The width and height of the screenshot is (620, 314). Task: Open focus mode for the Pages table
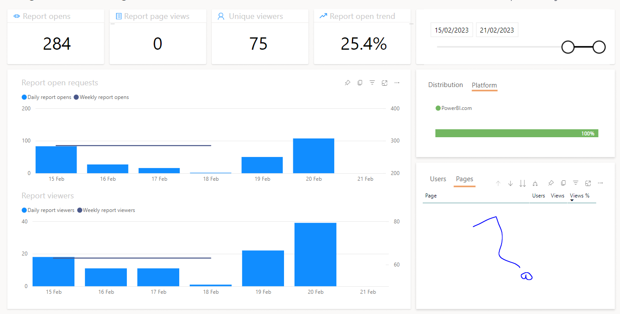[x=588, y=183]
